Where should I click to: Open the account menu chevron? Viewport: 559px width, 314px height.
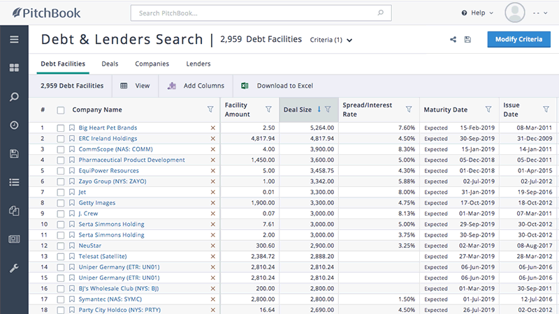(x=546, y=13)
